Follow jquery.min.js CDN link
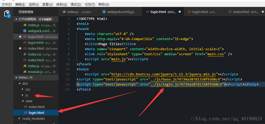 point(163,74)
